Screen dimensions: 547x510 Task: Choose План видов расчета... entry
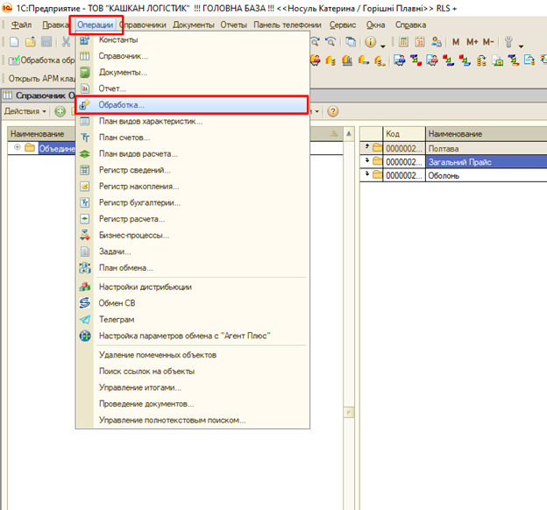(193, 154)
